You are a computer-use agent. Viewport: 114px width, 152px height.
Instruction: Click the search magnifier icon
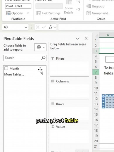(43, 58)
